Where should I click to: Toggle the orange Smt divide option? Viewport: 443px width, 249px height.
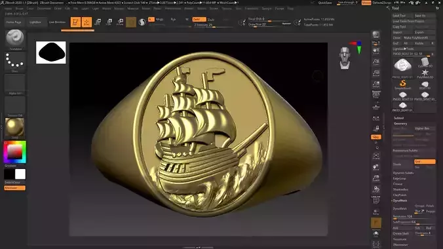(425, 162)
